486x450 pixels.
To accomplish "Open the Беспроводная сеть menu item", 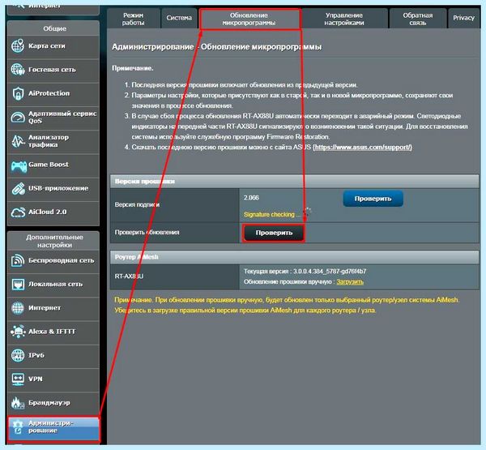I will pos(53,261).
